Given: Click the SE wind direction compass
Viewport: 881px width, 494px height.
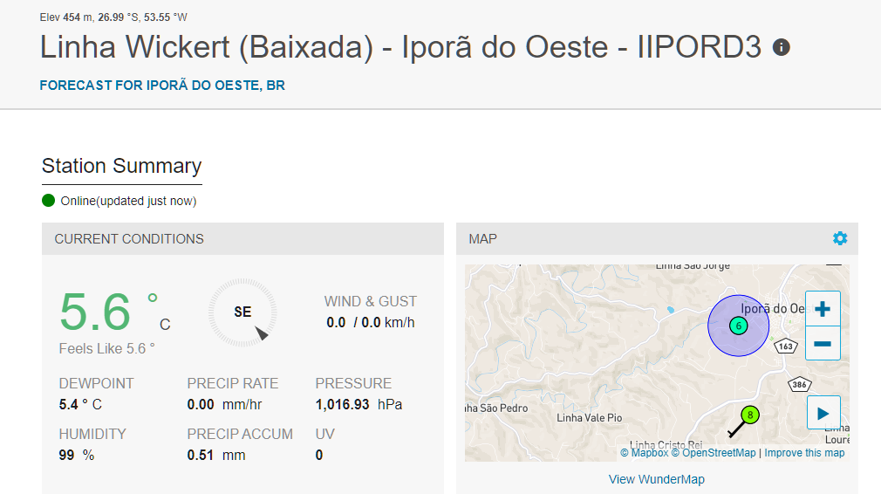Looking at the screenshot, I should point(242,312).
